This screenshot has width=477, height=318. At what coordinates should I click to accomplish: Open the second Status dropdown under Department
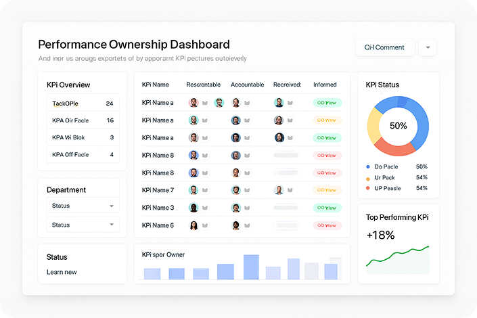[x=83, y=225]
